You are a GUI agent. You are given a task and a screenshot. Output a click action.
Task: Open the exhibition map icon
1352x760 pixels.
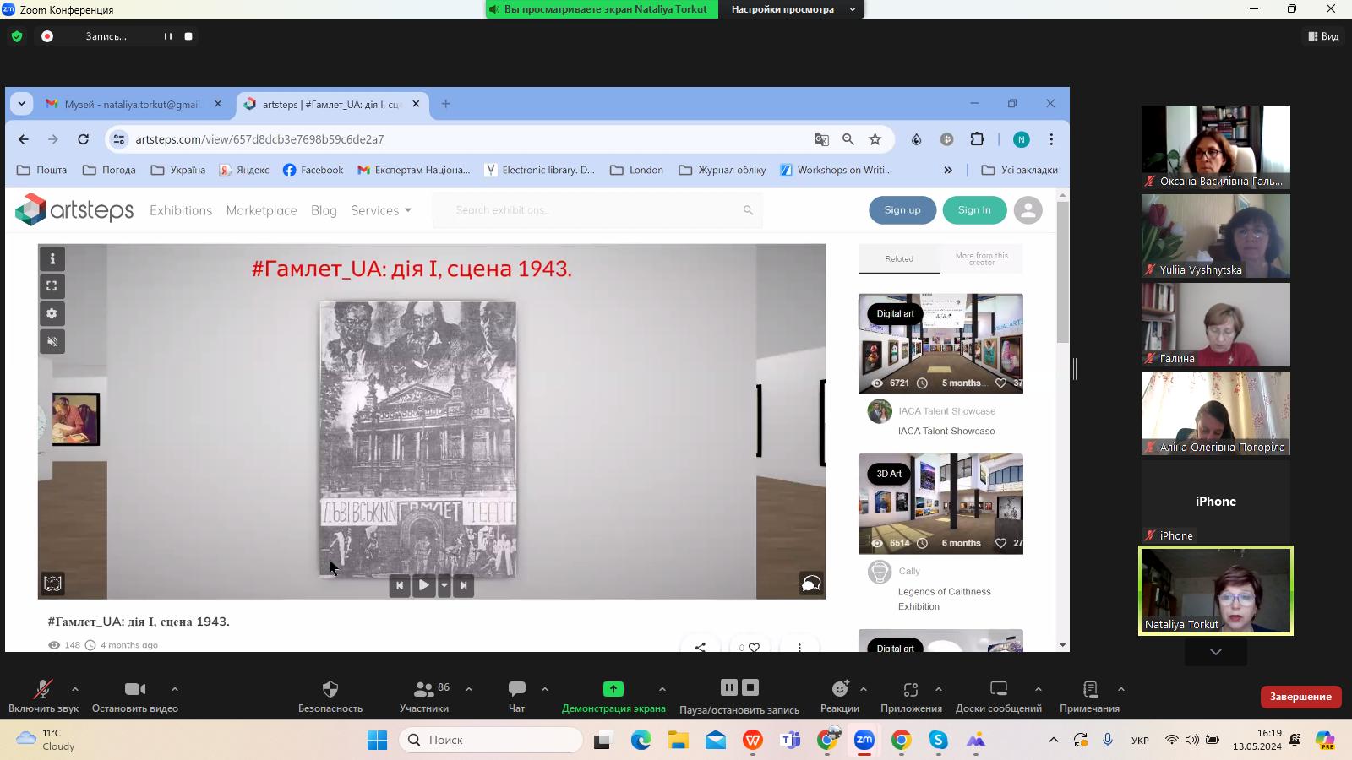[52, 584]
